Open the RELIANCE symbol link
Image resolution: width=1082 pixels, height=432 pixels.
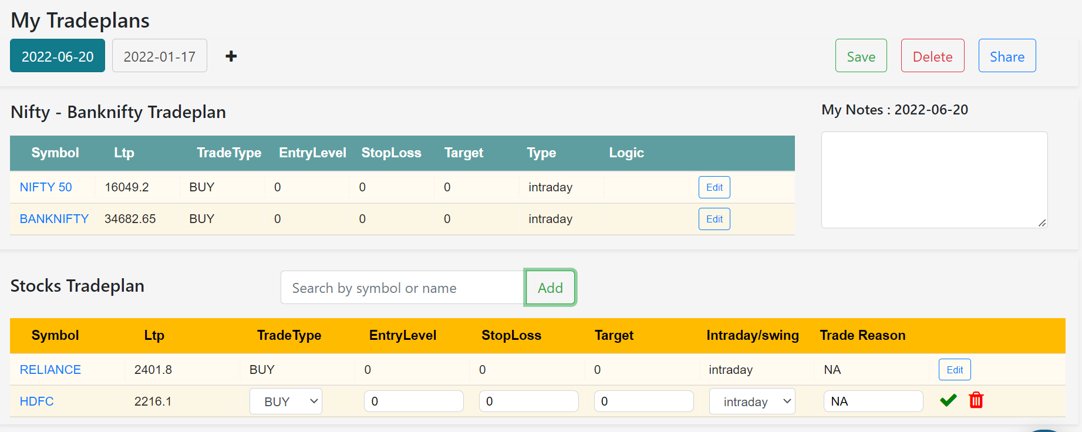coord(50,370)
